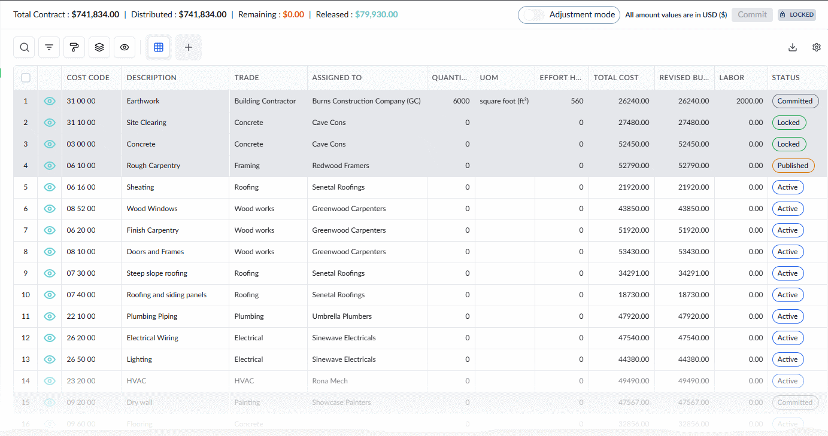Open the Committed status pill for Earthwork

(795, 101)
